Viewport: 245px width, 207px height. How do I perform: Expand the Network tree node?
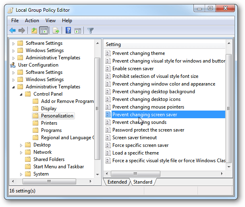coord(21,153)
